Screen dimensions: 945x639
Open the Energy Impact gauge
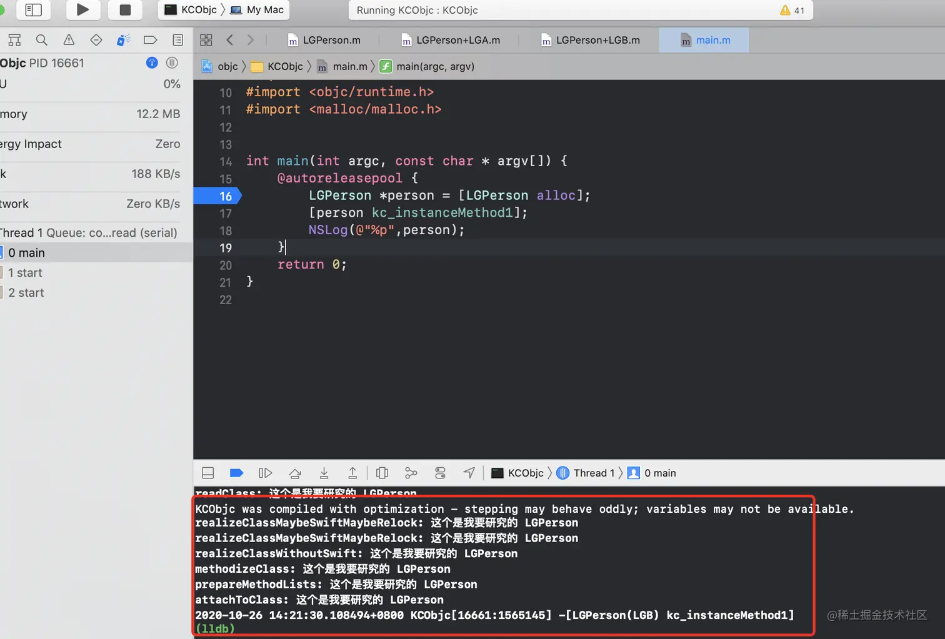point(90,144)
